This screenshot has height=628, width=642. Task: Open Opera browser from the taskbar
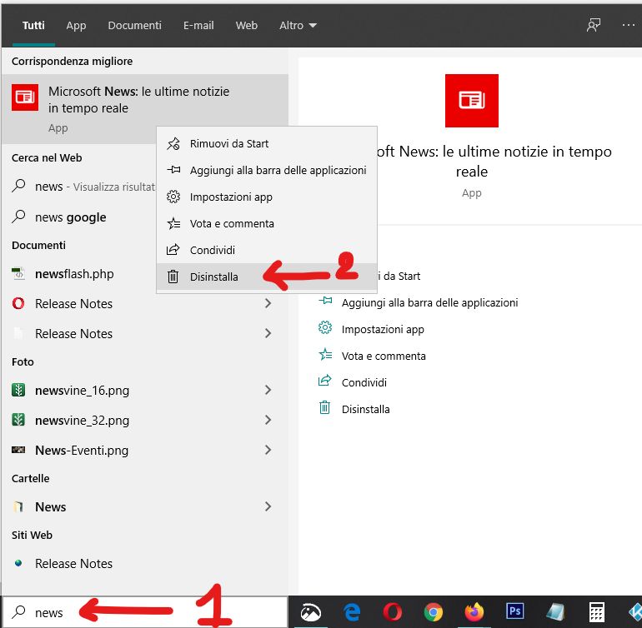point(392,612)
